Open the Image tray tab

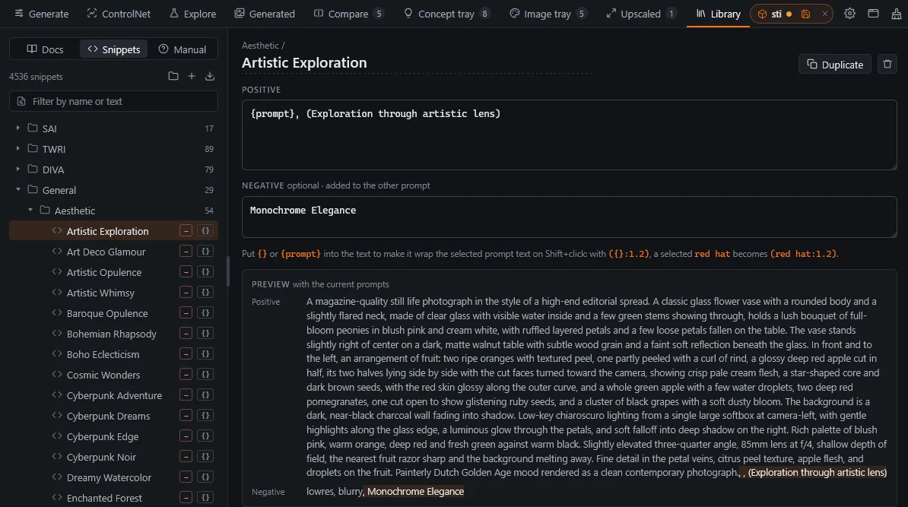[x=548, y=14]
